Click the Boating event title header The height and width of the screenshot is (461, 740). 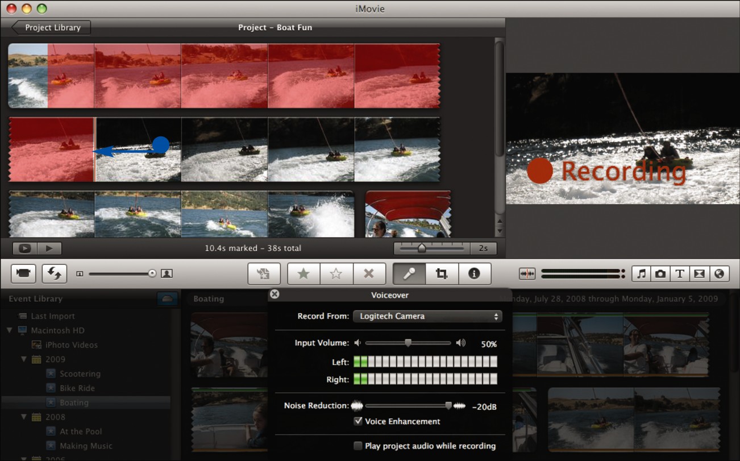[x=209, y=299]
